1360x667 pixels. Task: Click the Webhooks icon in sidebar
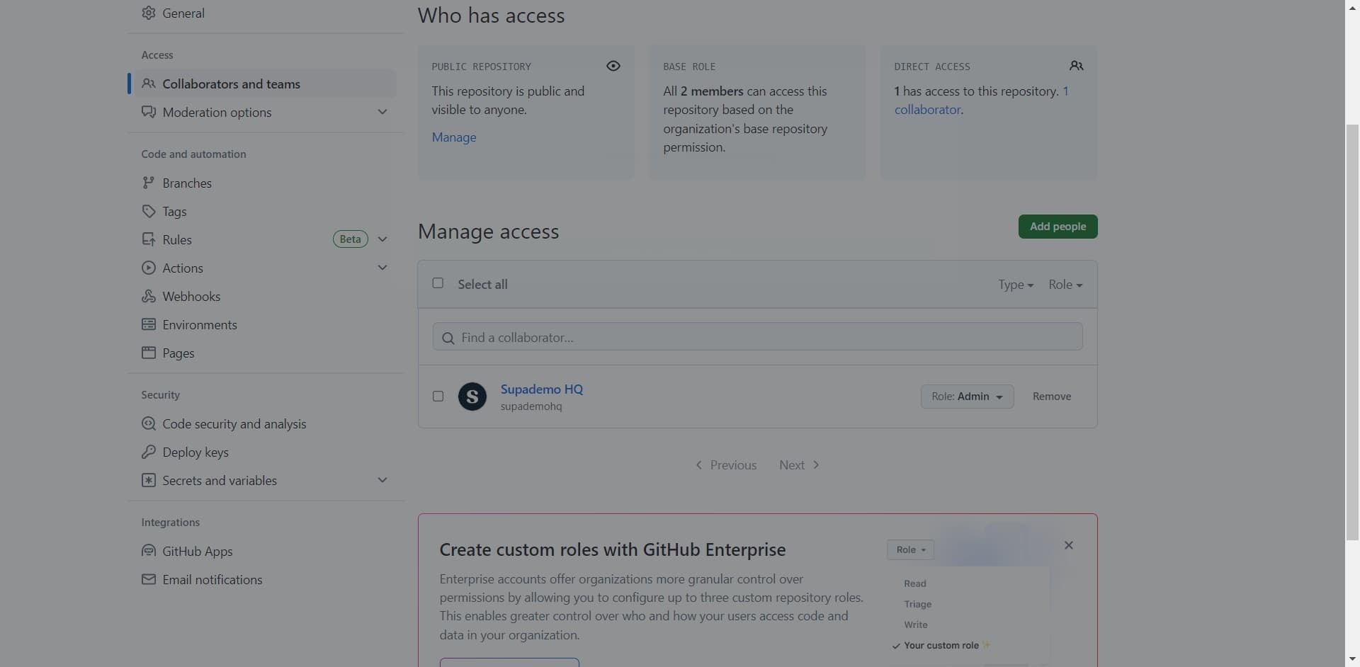click(148, 296)
